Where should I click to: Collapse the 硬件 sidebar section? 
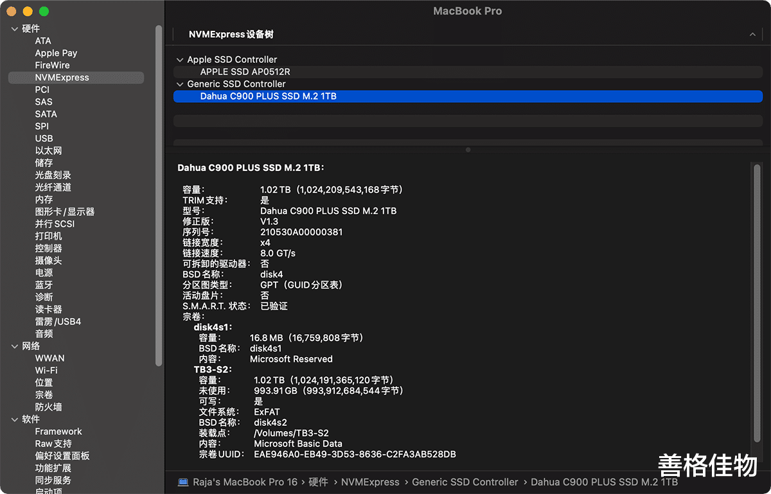coord(15,28)
